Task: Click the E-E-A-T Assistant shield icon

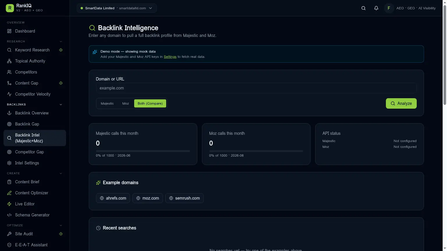Action: (x=9, y=245)
